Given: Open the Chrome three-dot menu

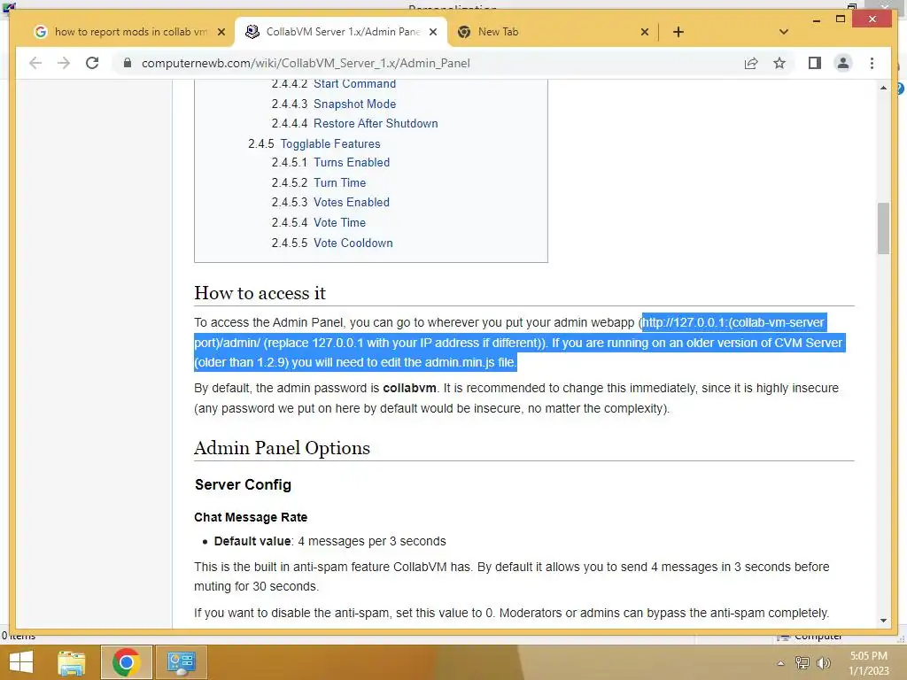Looking at the screenshot, I should 872,63.
